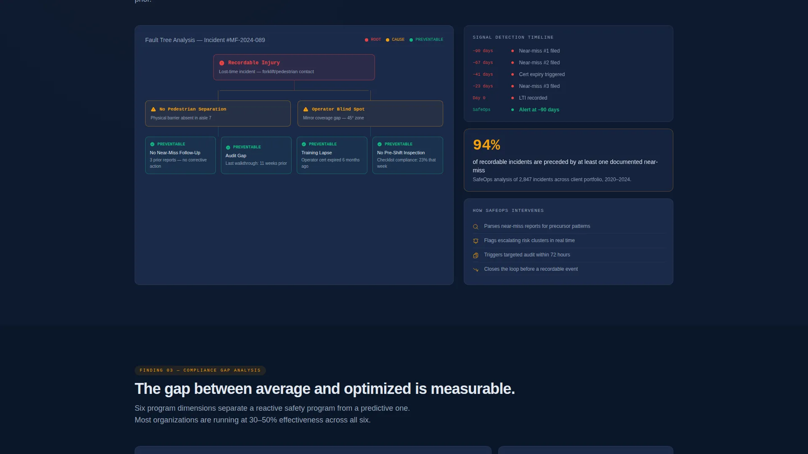Click the −90 days timeline label
Image resolution: width=808 pixels, height=454 pixels.
pyautogui.click(x=483, y=51)
